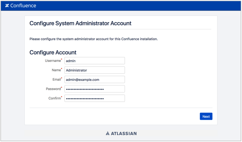
Task: Click the Atlassian triangle logo icon
Action: pyautogui.click(x=108, y=133)
